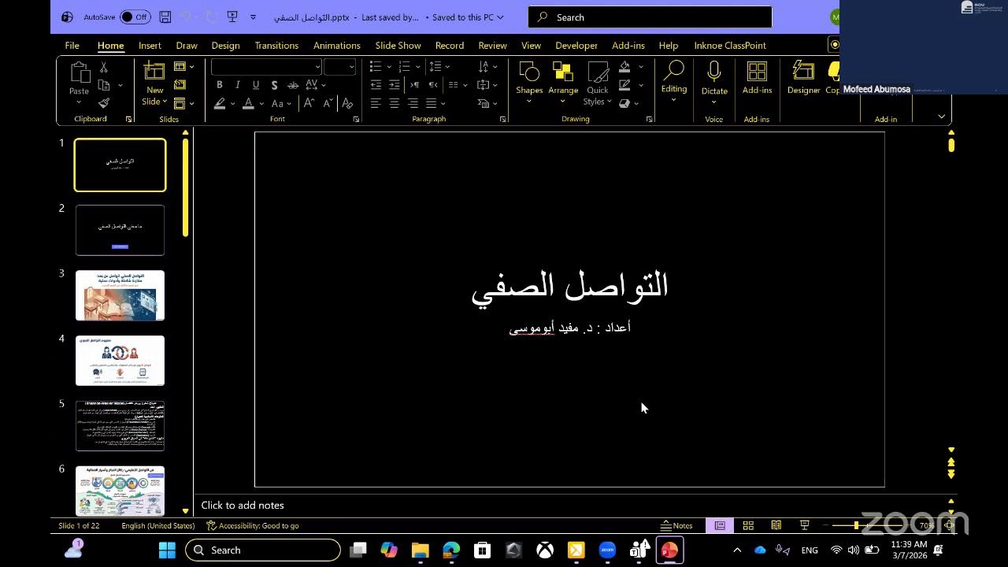
Task: Click Accessibility: Good to go status
Action: 253,525
